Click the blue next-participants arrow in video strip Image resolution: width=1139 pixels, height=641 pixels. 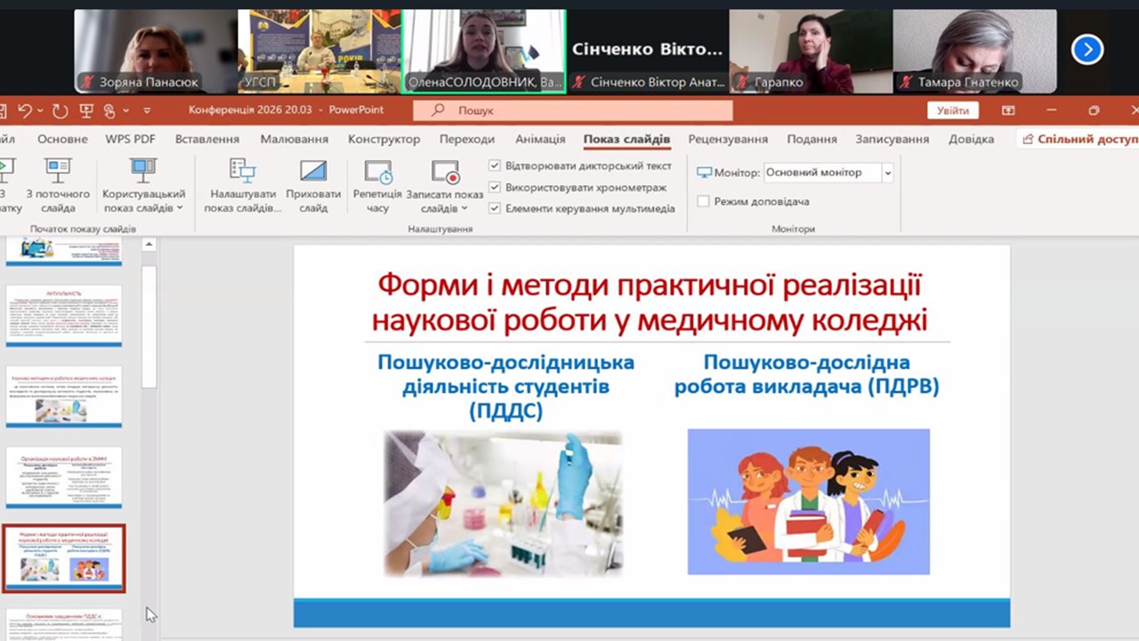point(1087,50)
